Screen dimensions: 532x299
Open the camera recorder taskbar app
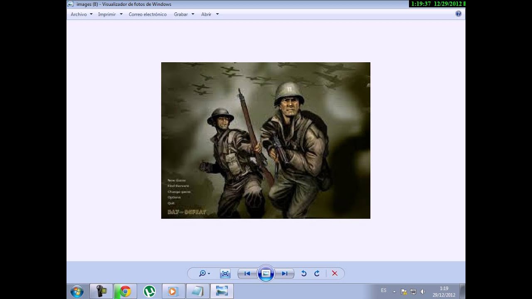pyautogui.click(x=101, y=291)
